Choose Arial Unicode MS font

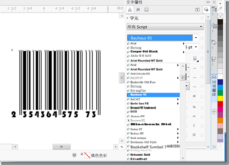coord(153,74)
